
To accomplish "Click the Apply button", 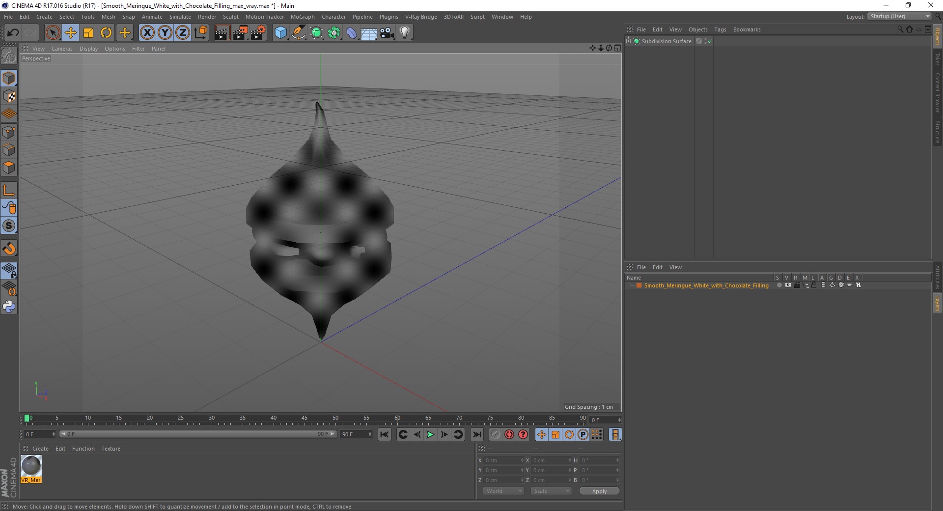I will pyautogui.click(x=599, y=491).
